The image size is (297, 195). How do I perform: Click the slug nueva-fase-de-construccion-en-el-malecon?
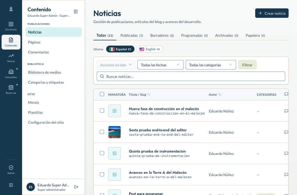tap(167, 113)
